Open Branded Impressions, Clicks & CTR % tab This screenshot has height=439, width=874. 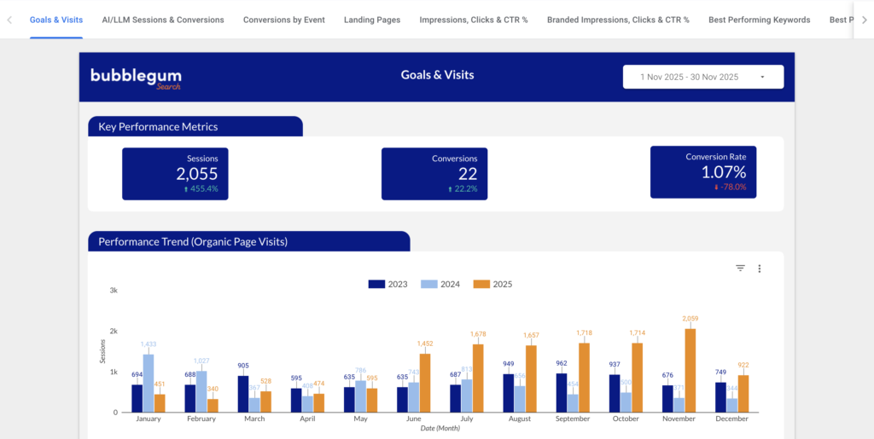pos(618,20)
